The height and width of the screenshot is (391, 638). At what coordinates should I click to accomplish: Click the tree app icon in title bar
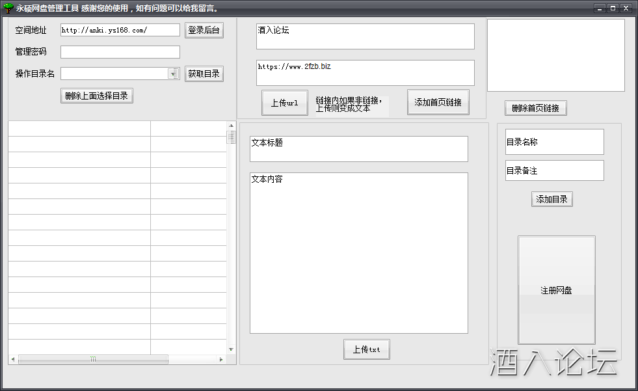pos(8,8)
